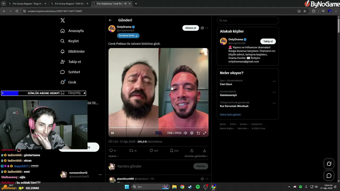Screen dimensions: 340x191
Task: Click Daha fazla göster link
Action: [x=231, y=115]
